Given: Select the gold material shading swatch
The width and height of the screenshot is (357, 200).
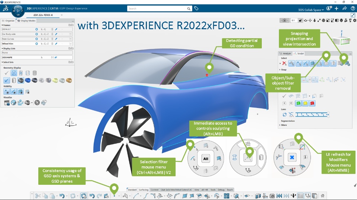Looking at the screenshot, I should (69, 80).
